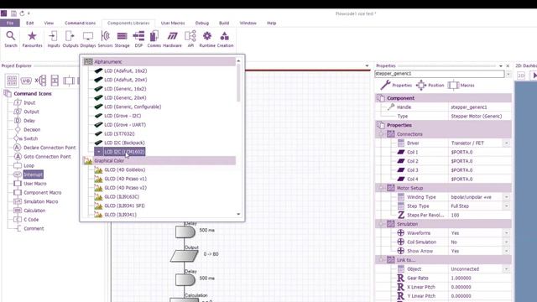537x302 pixels.
Task: Choose GLCD (4D Goldelox) entry
Action: [x=125, y=169]
